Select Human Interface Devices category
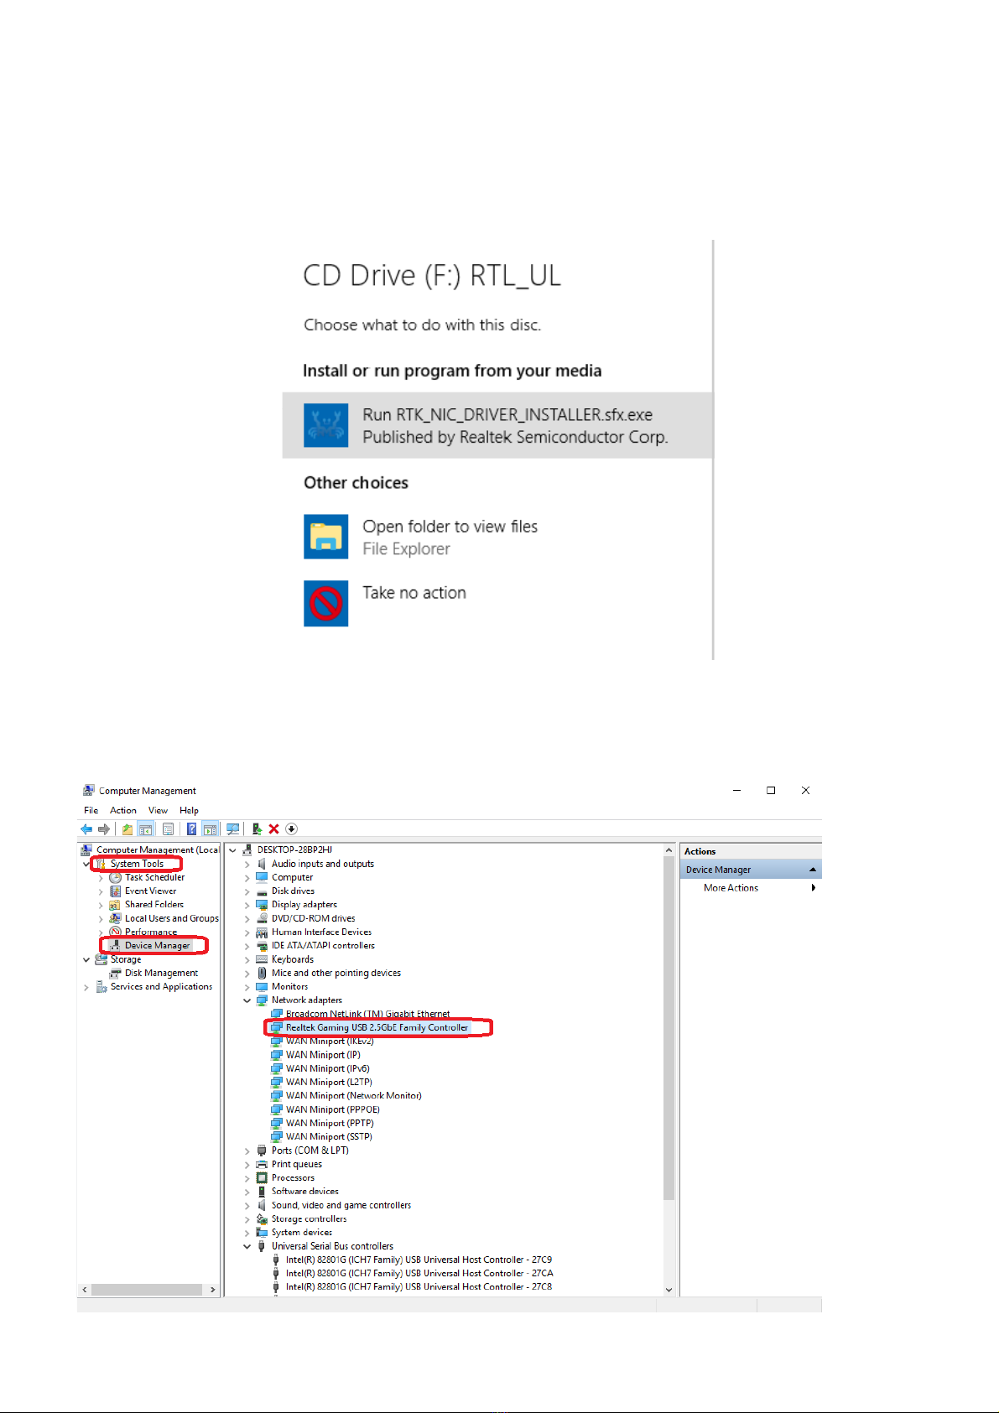Image resolution: width=999 pixels, height=1413 pixels. tap(321, 932)
